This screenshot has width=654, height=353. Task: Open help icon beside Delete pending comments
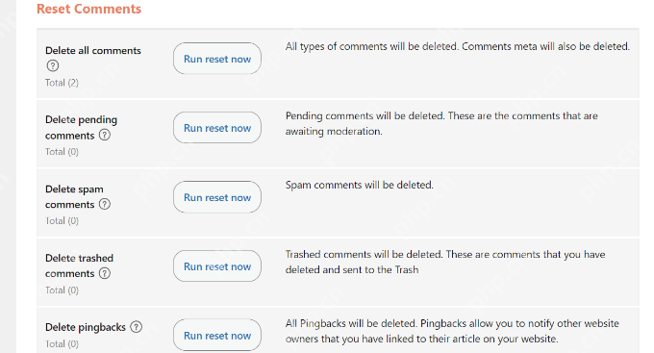coord(105,136)
